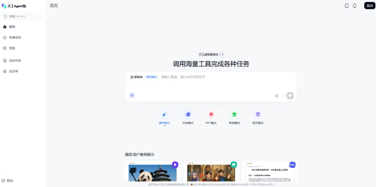This screenshot has height=187, width=376.
Task: Click the cube icon beside 知识库
Action: 5,71
